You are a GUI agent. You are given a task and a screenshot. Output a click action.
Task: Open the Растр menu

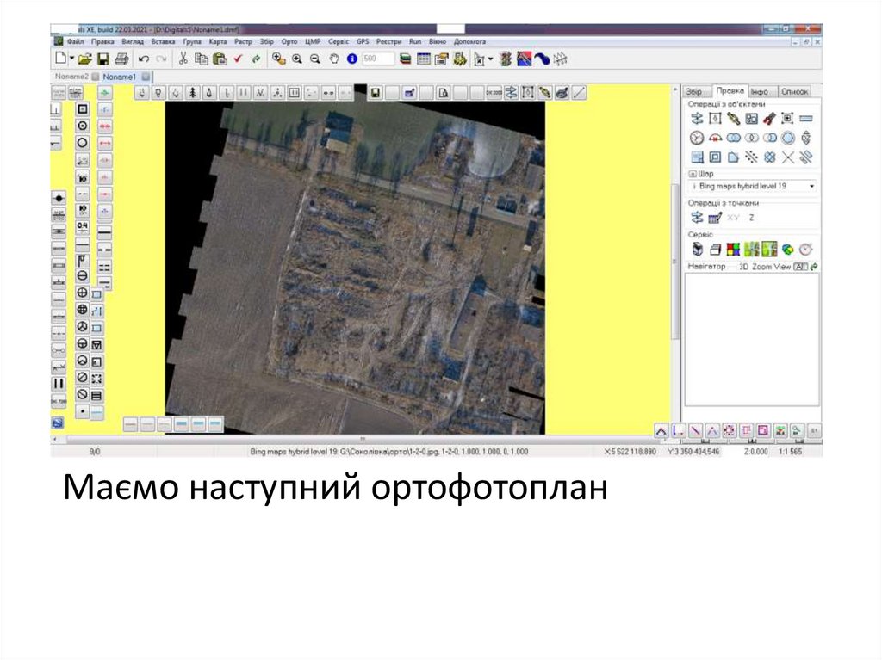pos(243,41)
